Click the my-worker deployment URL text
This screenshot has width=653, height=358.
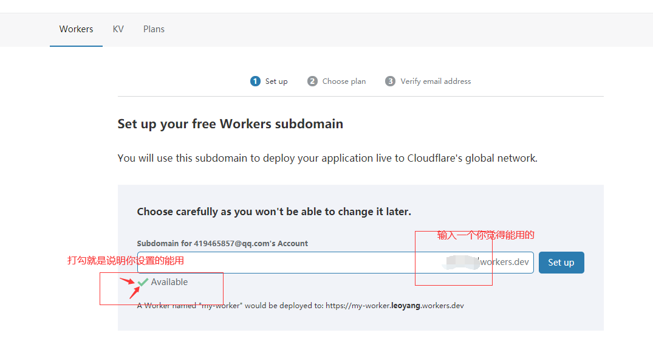pos(394,306)
